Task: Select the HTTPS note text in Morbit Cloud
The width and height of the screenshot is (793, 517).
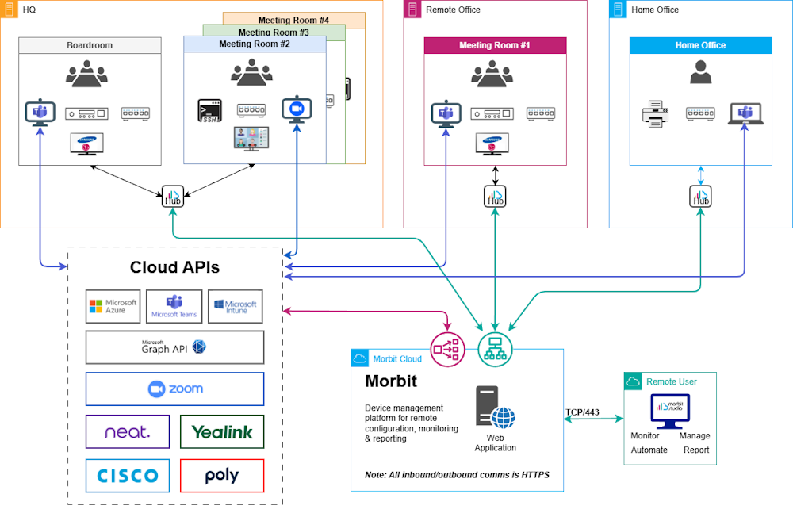Action: click(457, 474)
